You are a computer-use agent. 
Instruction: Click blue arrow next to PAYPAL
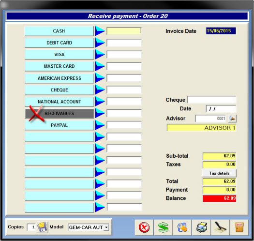100,125
